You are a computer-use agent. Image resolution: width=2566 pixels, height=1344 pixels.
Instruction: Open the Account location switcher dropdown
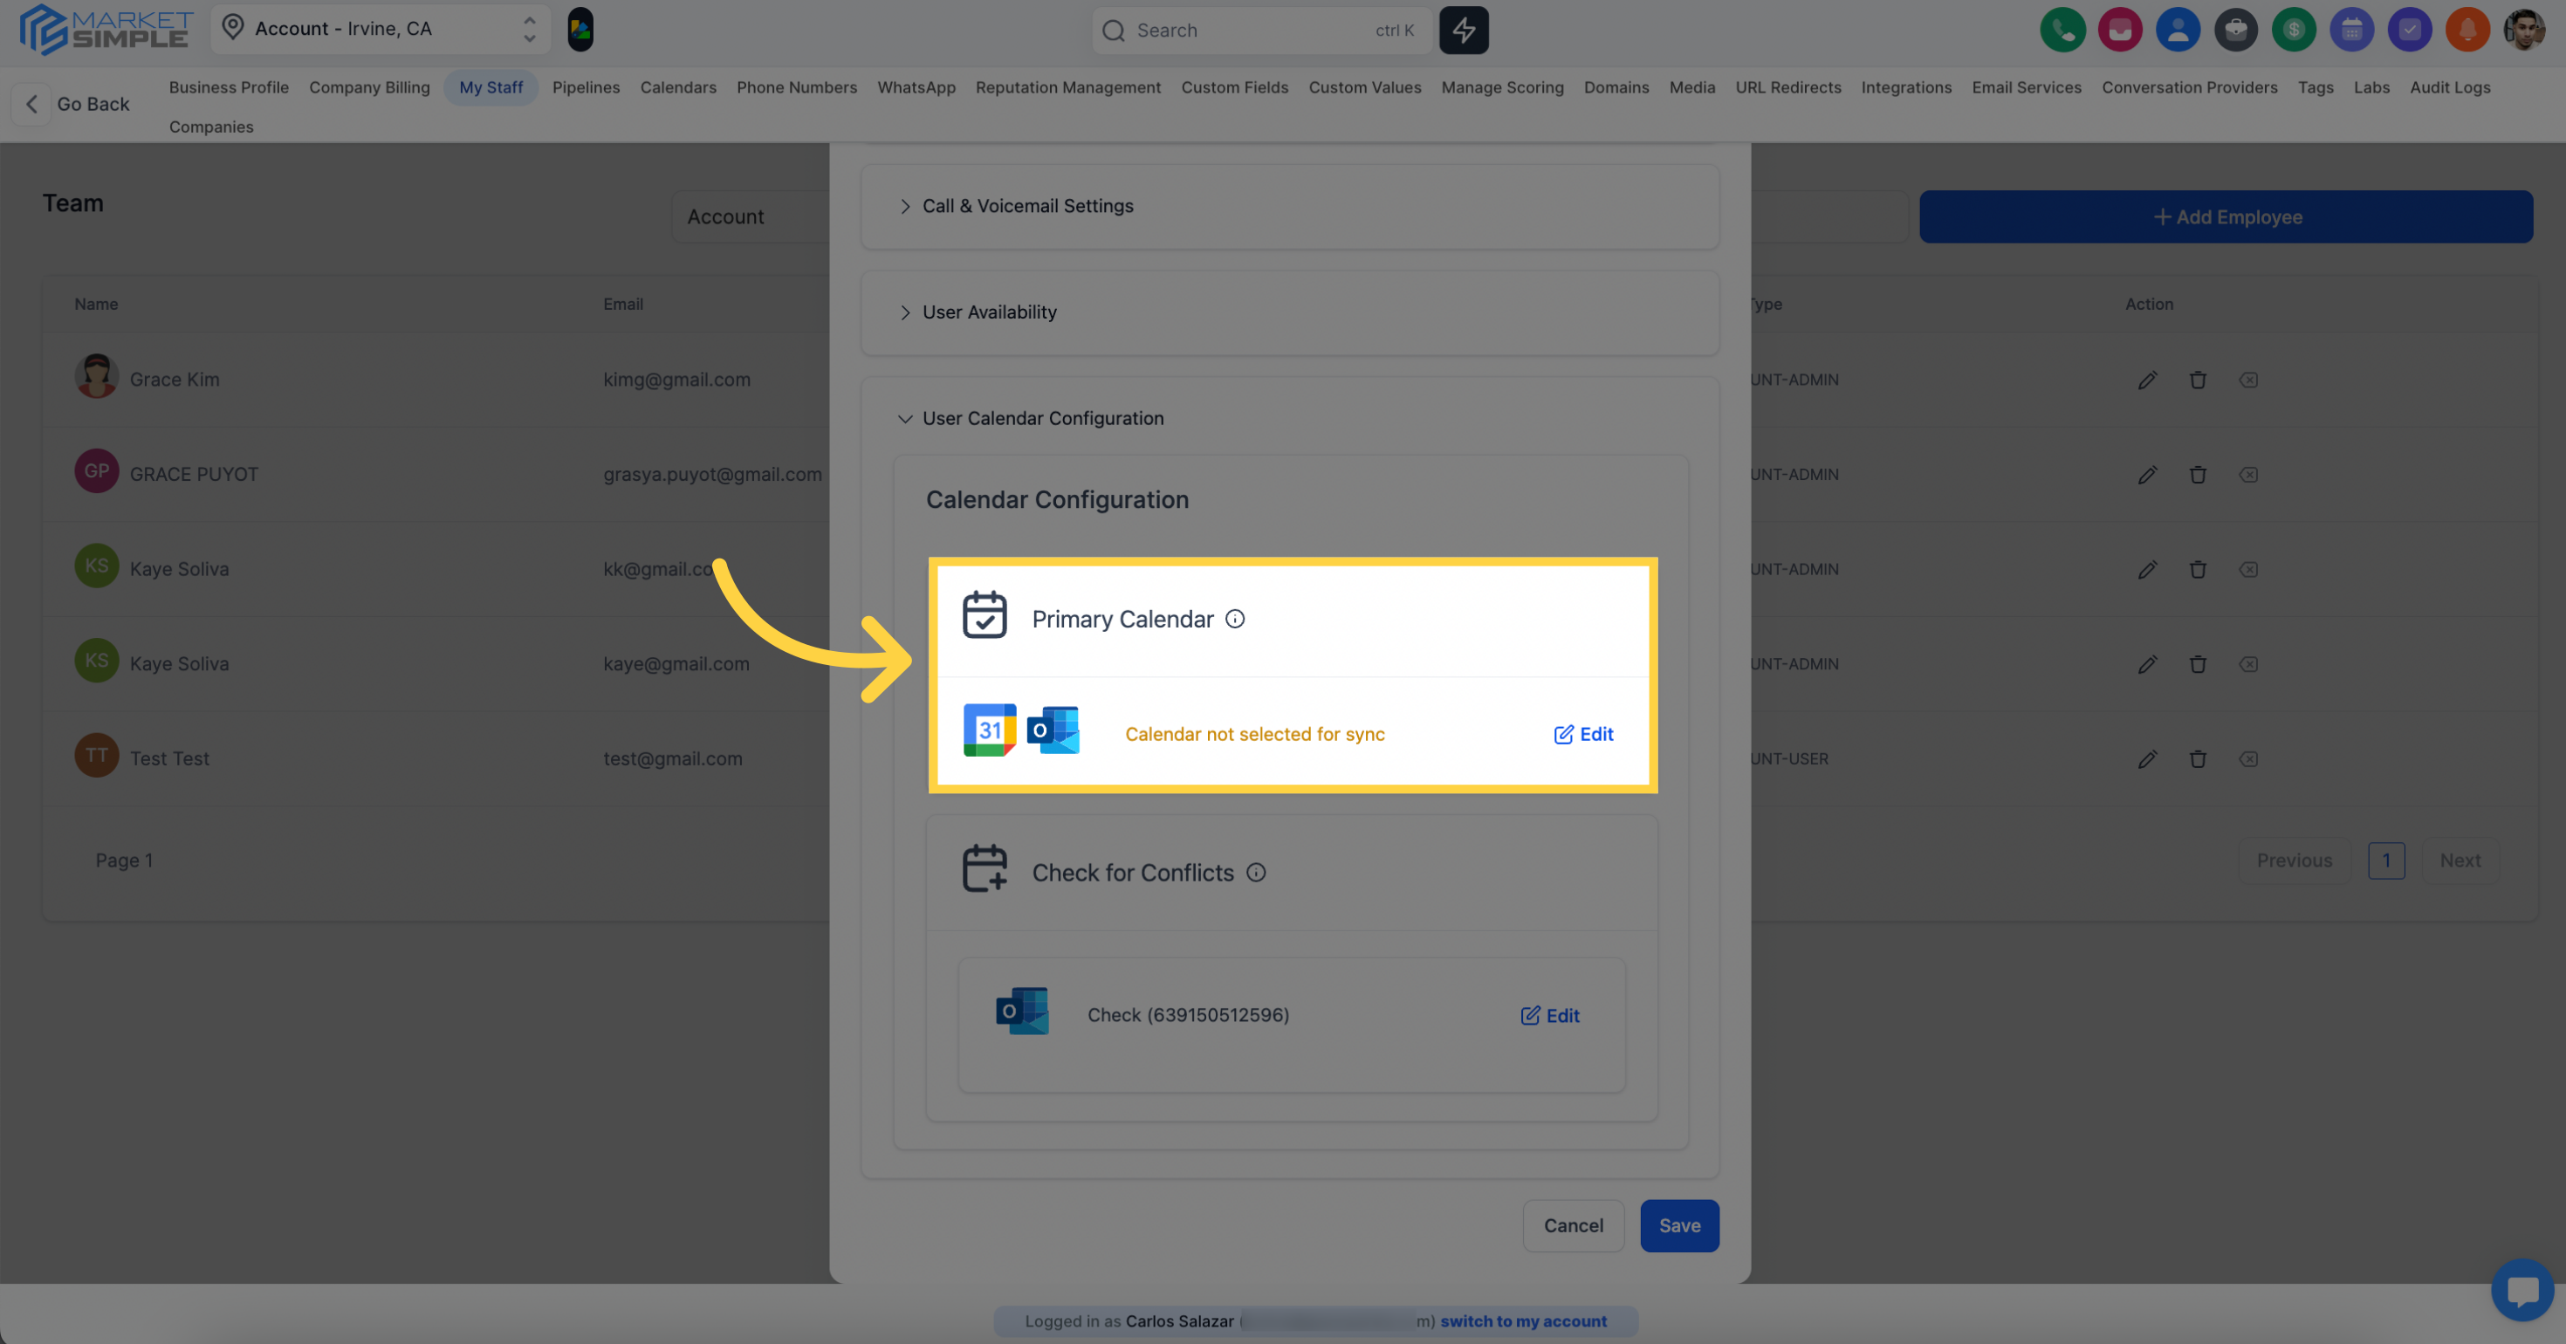[x=381, y=29]
